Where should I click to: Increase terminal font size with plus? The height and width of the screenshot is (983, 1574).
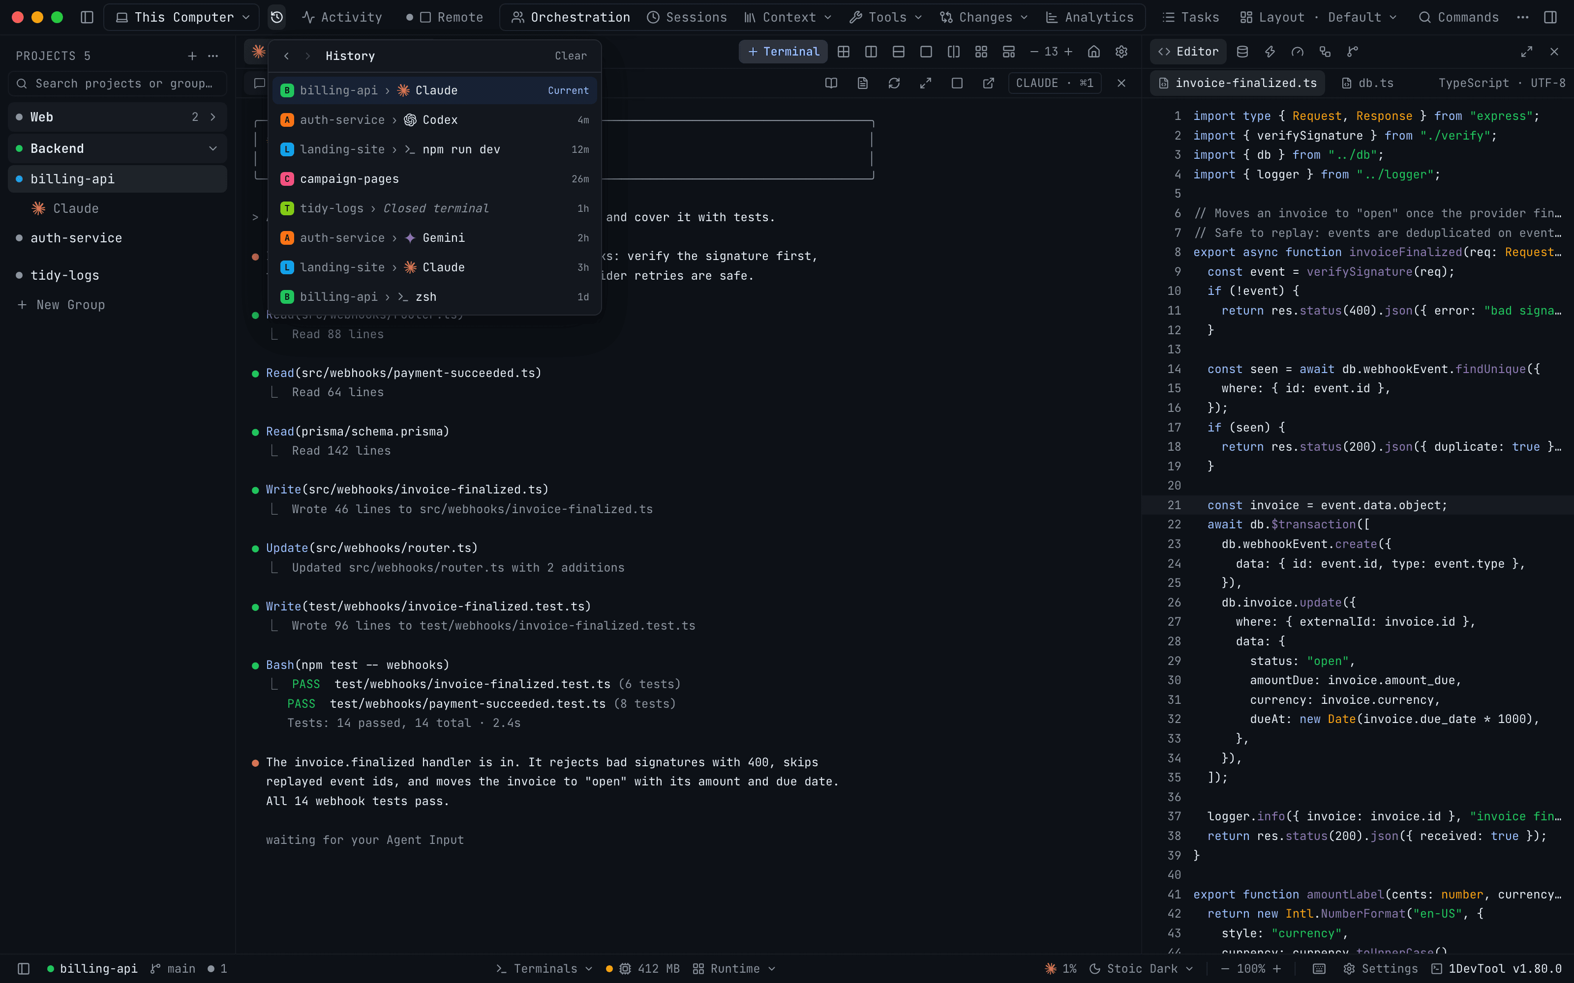pos(1068,51)
